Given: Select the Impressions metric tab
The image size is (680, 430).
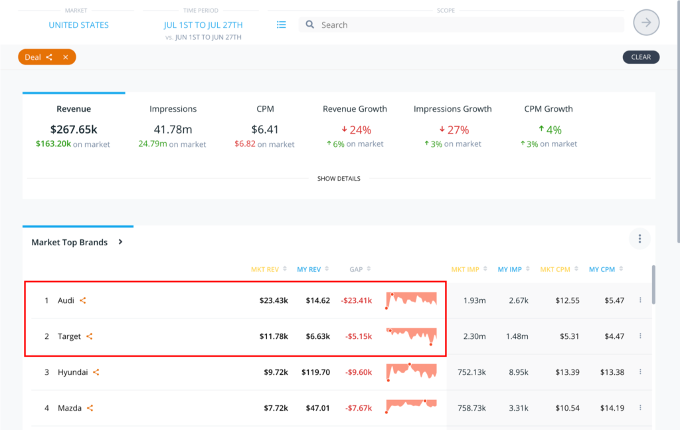Looking at the screenshot, I should tap(173, 126).
